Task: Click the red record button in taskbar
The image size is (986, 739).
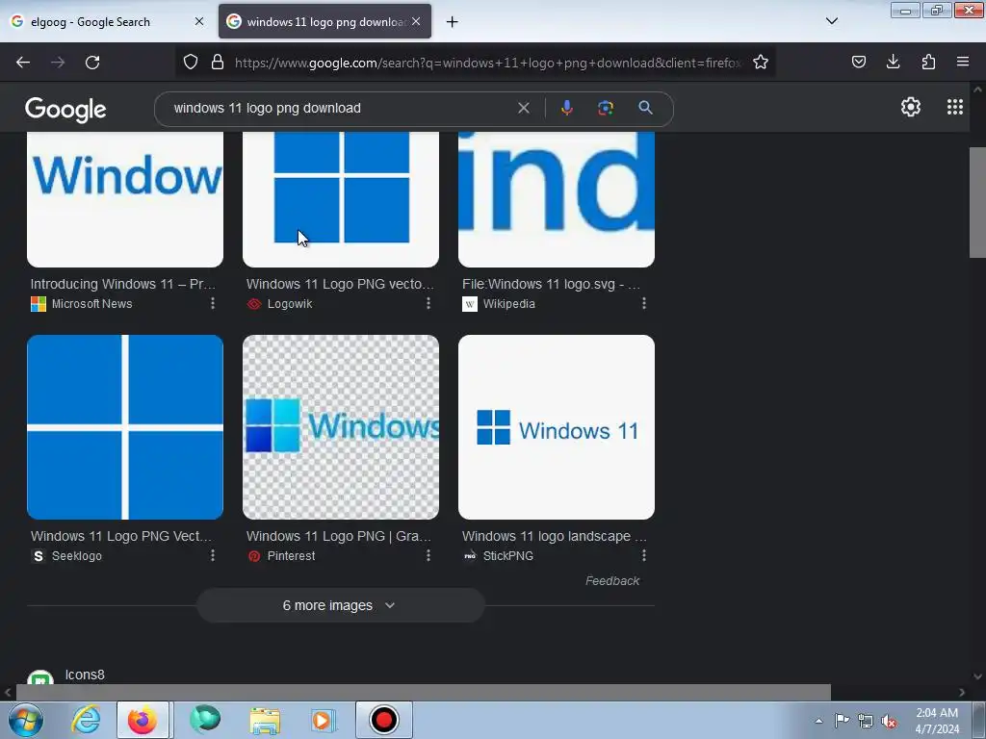Action: coord(384,720)
